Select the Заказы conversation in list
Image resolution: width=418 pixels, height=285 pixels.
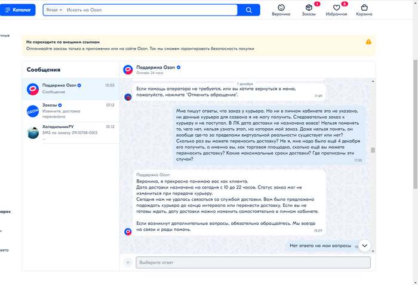(70, 111)
